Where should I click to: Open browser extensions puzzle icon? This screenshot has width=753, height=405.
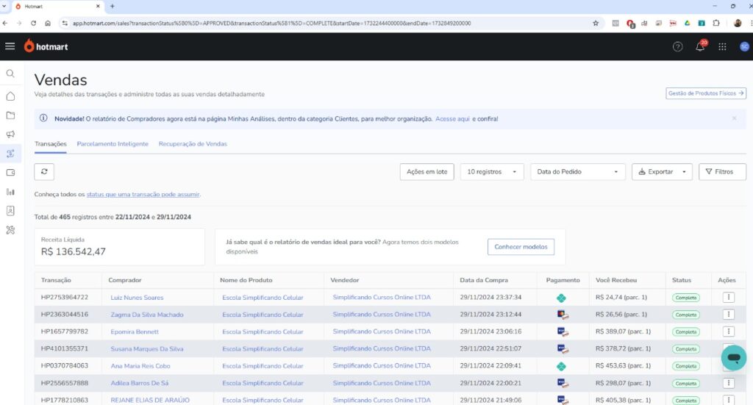(x=716, y=23)
